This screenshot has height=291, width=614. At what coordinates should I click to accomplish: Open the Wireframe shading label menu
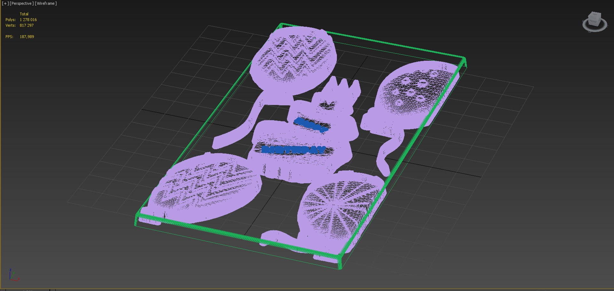pyautogui.click(x=46, y=4)
